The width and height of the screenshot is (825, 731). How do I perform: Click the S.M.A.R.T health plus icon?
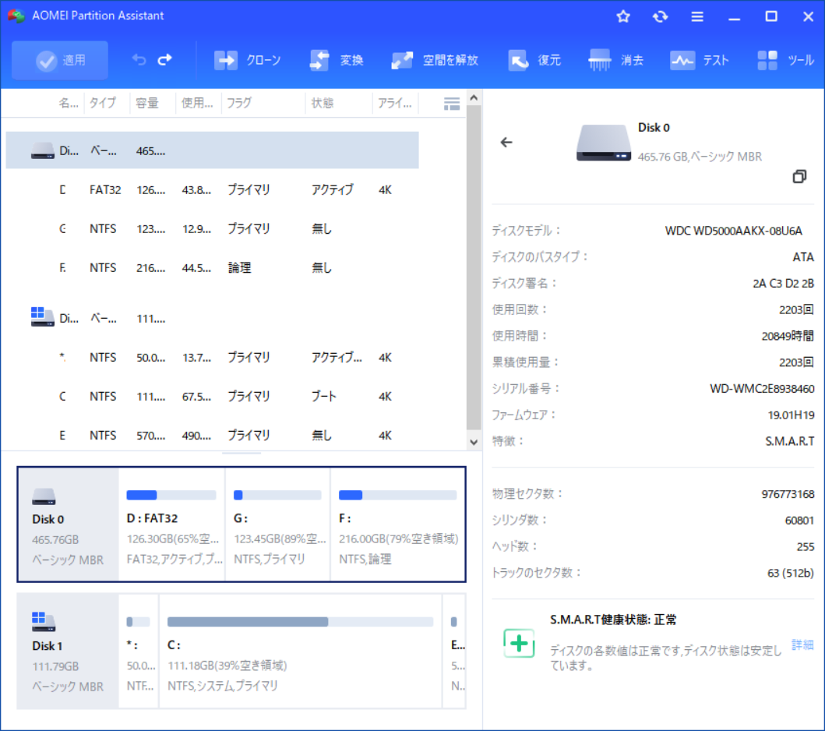pyautogui.click(x=519, y=643)
